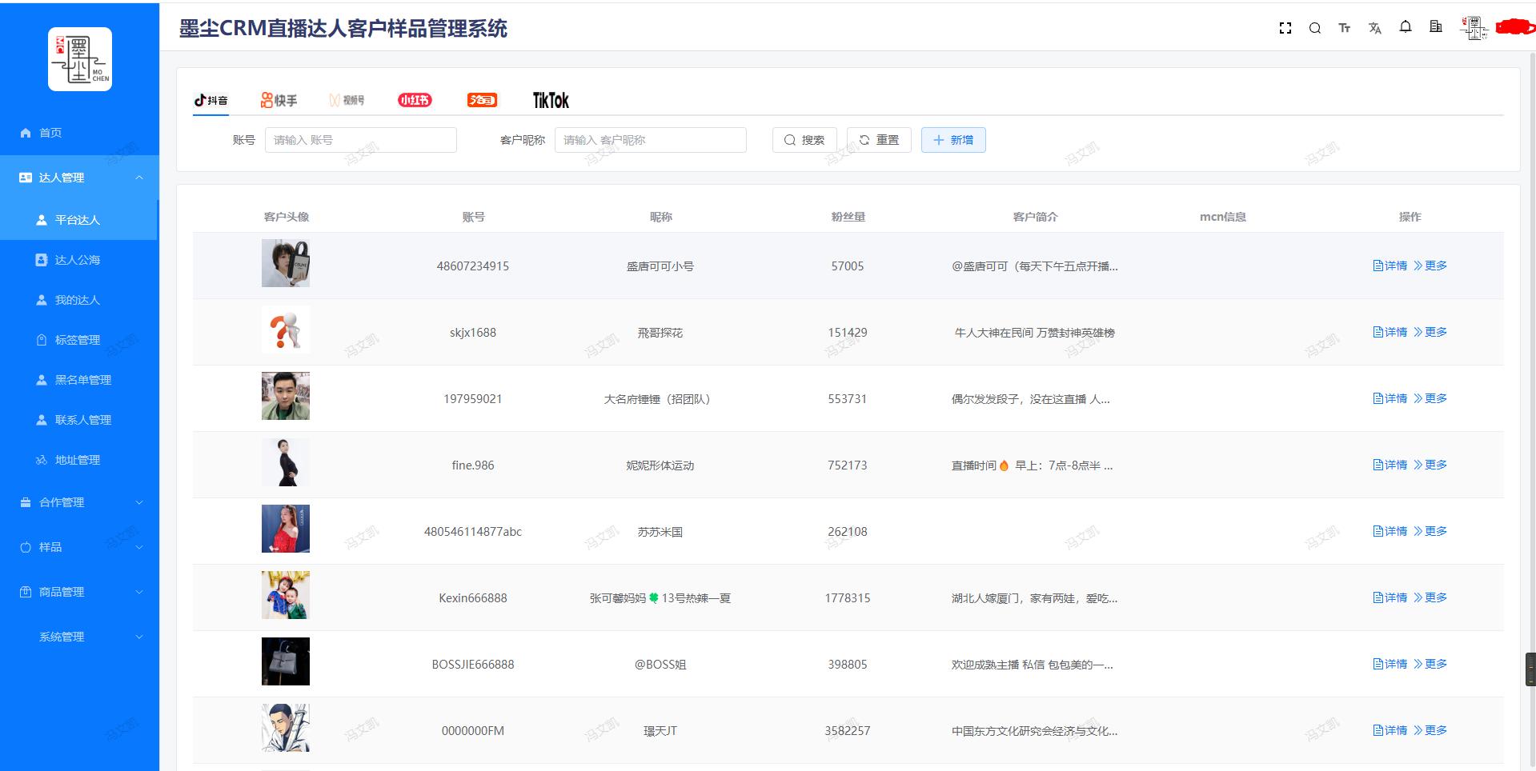
Task: Click follower count 3582257
Action: tap(848, 731)
